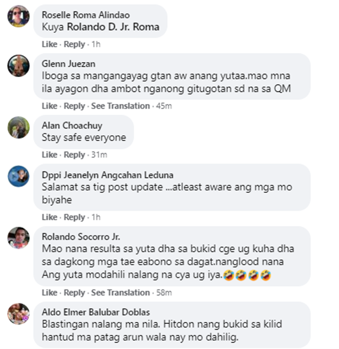Image resolution: width=339 pixels, height=349 pixels.
Task: Like Dppi Jeanelyn Angcahan Leduna's comment
Action: click(x=49, y=217)
